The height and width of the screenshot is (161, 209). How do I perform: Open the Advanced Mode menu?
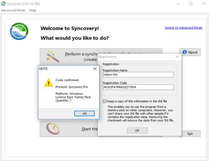(13, 10)
